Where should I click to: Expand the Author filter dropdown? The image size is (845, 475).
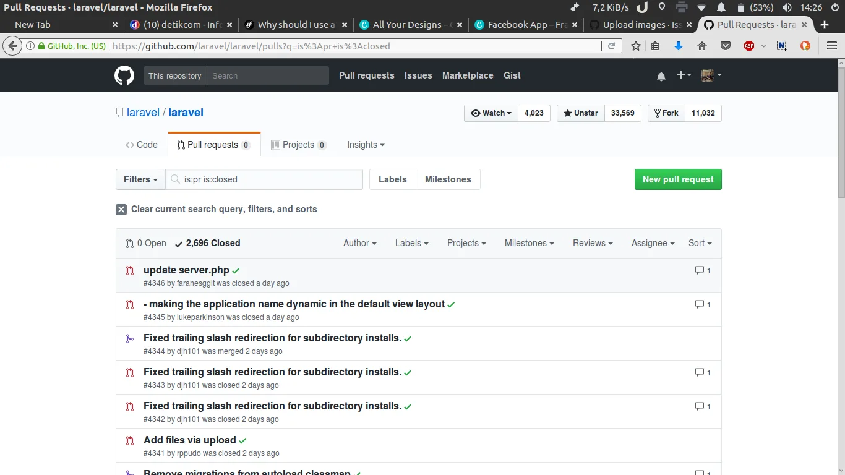click(360, 243)
